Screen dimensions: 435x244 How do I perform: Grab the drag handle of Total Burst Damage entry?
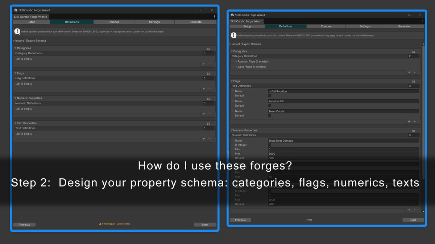click(232, 141)
